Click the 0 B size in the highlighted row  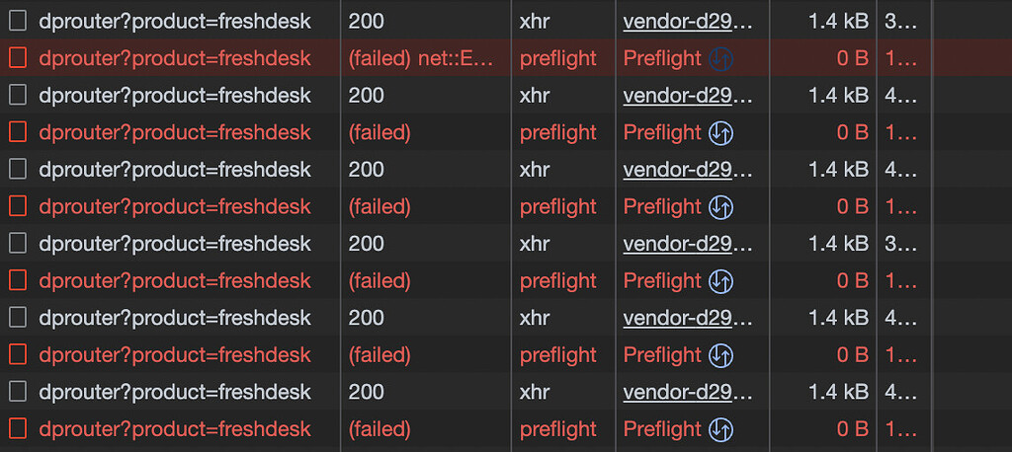click(852, 58)
